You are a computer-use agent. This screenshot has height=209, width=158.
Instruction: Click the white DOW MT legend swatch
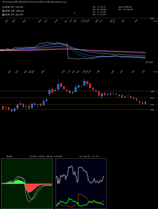3,11
